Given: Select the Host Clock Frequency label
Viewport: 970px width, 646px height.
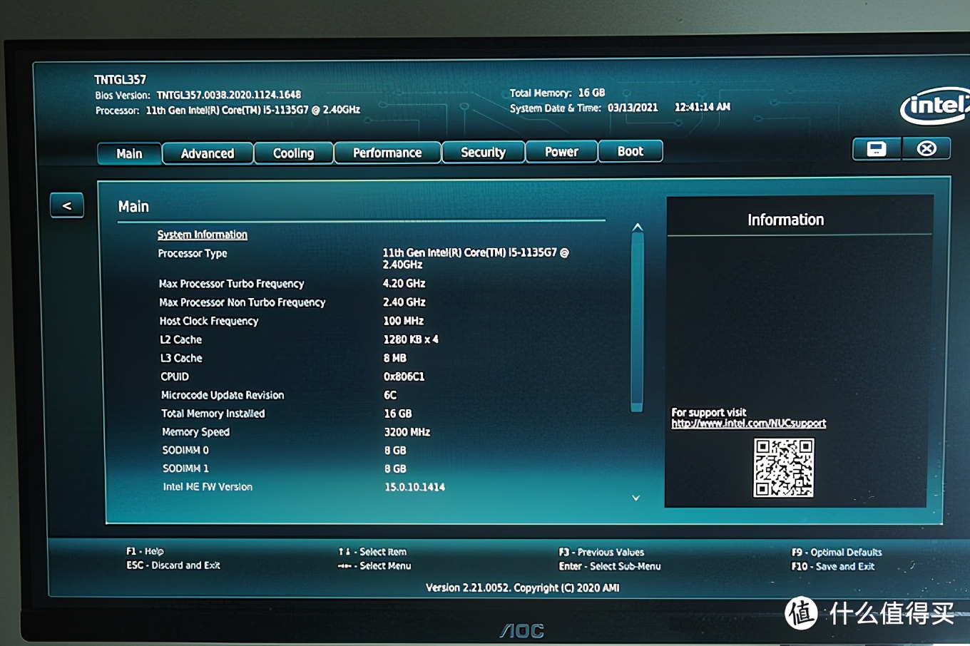Looking at the screenshot, I should coord(209,321).
